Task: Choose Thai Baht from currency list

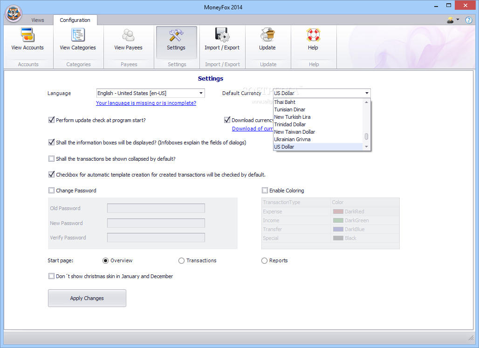Action: [318, 102]
